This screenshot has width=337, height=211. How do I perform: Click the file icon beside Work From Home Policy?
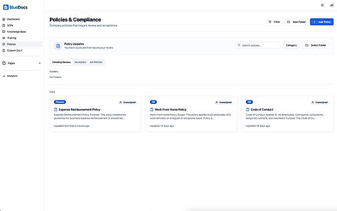coord(152,110)
